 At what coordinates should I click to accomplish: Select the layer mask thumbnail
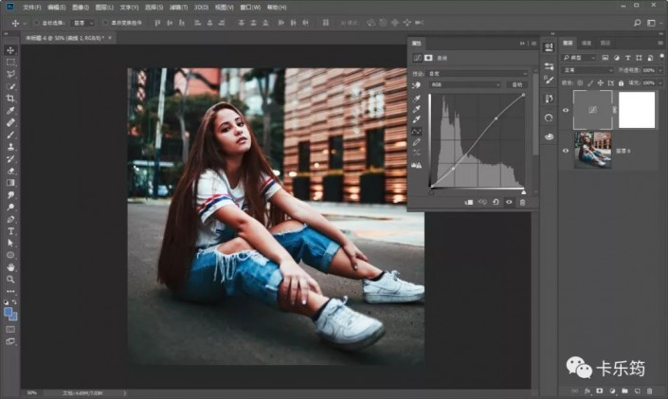pyautogui.click(x=637, y=110)
